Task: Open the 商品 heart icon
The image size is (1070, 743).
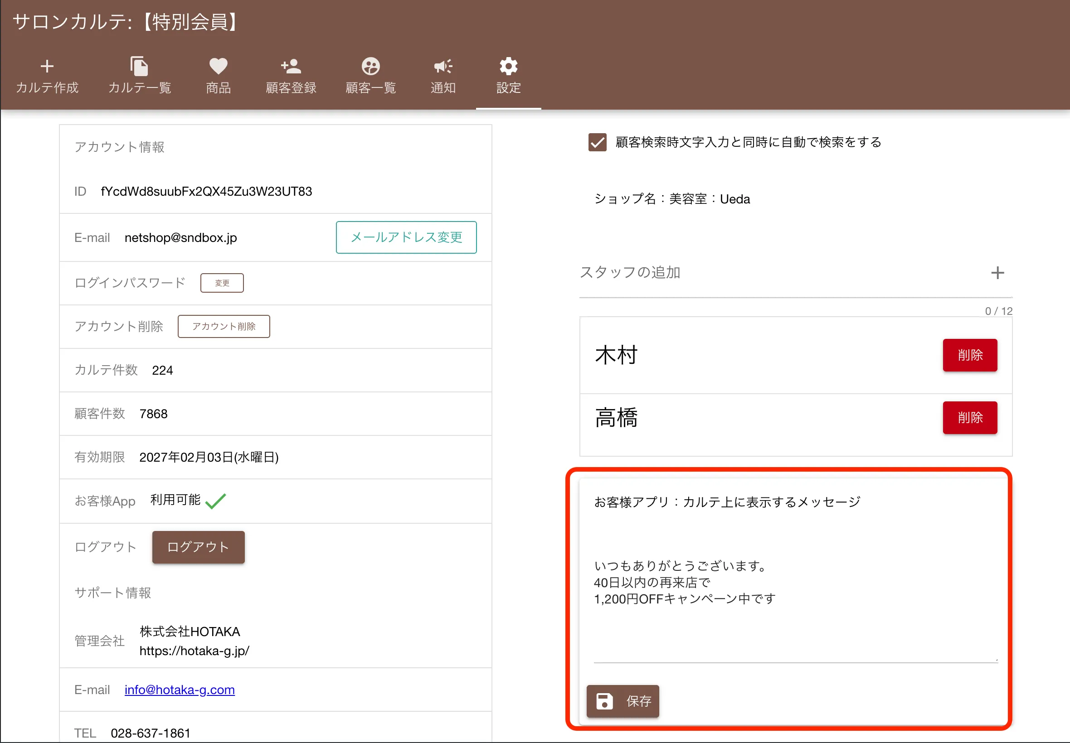Action: point(217,66)
